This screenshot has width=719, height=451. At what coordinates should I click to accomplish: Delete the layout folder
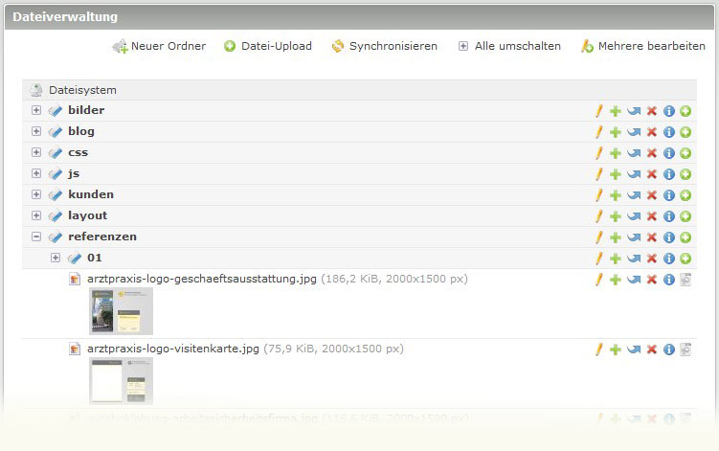tap(652, 216)
